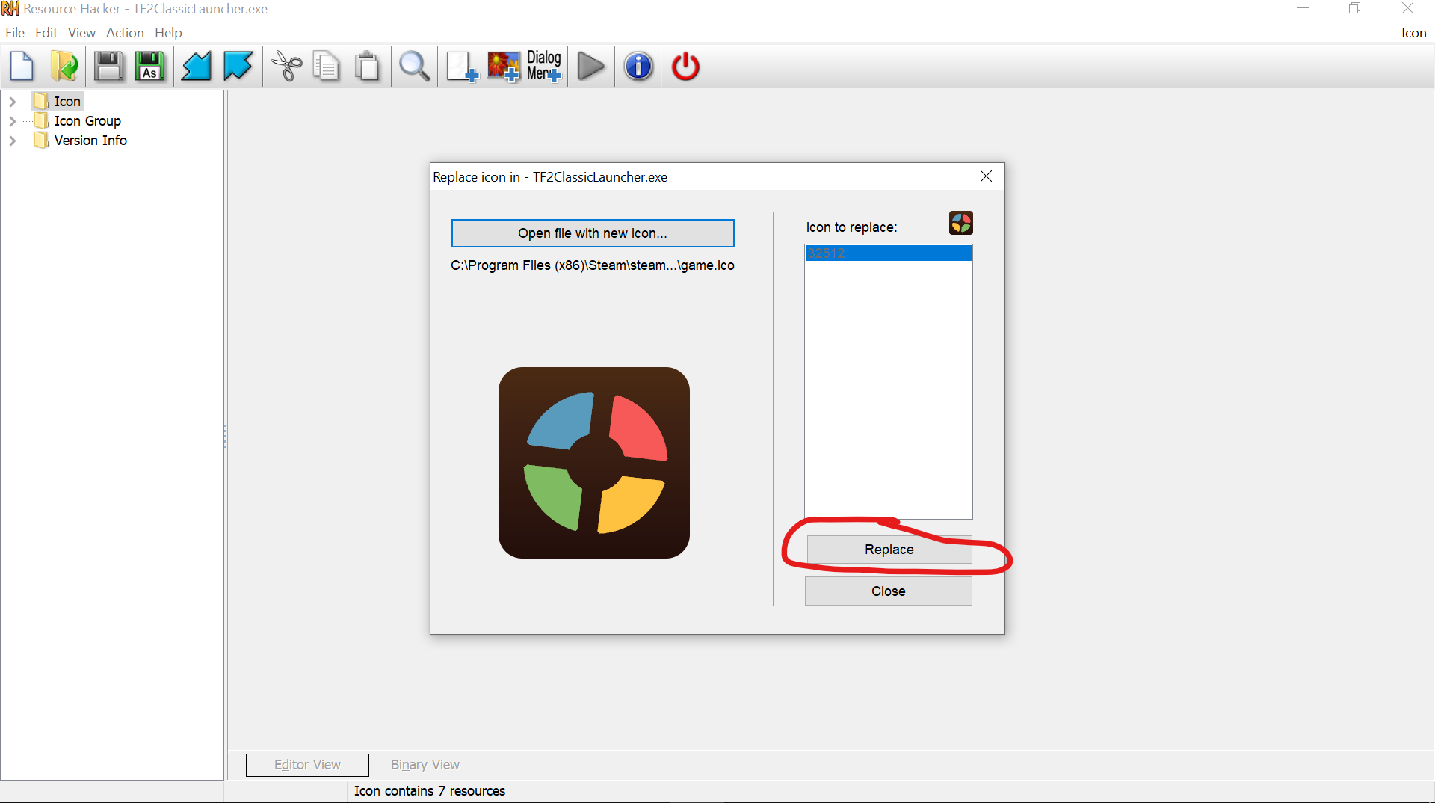Expand the Icon Group tree node
Image resolution: width=1435 pixels, height=803 pixels.
click(x=12, y=121)
